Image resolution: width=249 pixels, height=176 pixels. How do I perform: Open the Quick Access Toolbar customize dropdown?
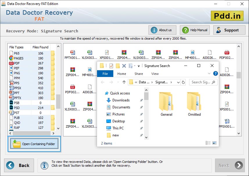(139, 66)
